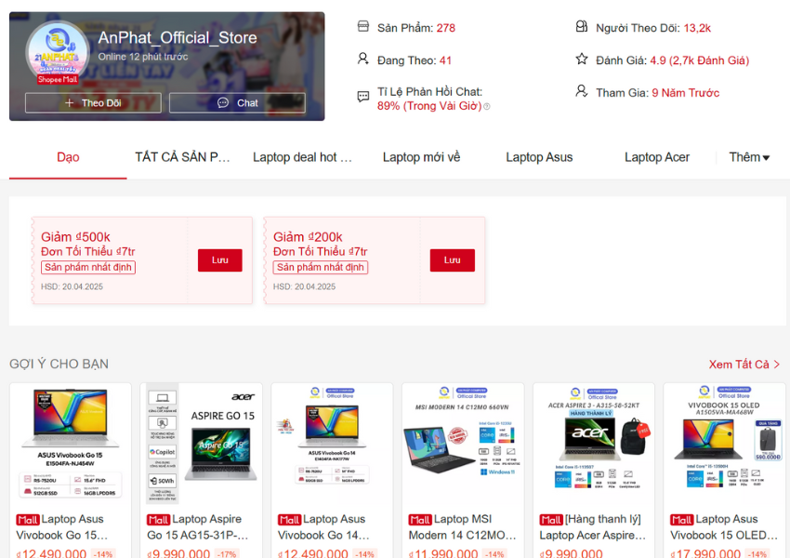Click product title Laptop MSI Modern 14 C12MO
Viewport: 790px width, 558px height.
[x=463, y=527]
